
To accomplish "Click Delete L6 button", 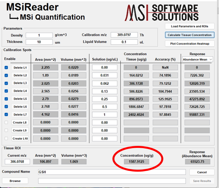I will tap(20, 107).
